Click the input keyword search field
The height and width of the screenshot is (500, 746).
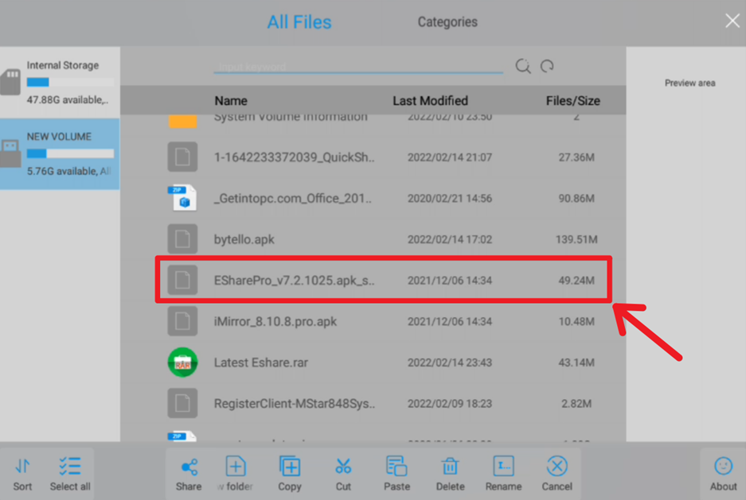[x=358, y=67]
